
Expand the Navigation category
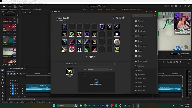point(133,26)
